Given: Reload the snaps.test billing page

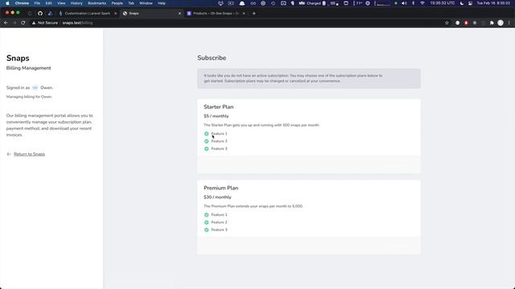Looking at the screenshot, I should click(23, 23).
